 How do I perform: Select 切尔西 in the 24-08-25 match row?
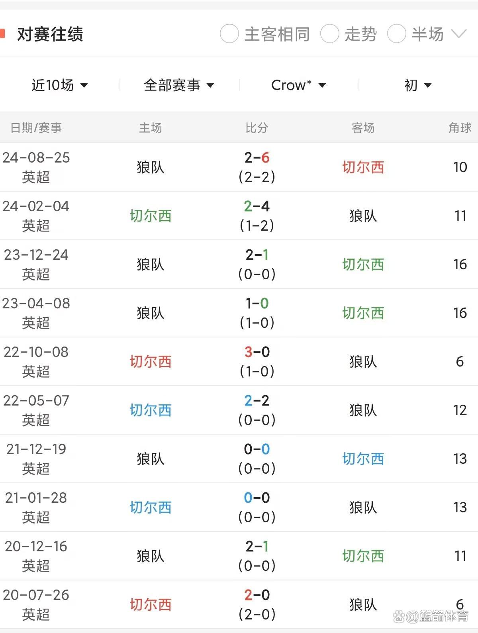point(363,167)
